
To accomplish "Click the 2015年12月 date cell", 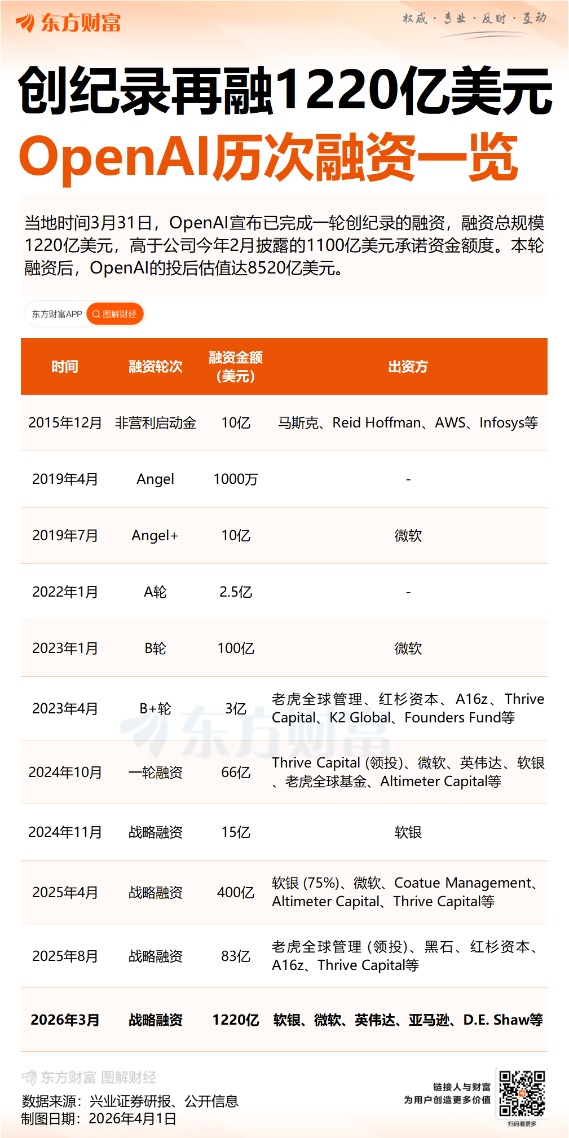I will click(65, 422).
